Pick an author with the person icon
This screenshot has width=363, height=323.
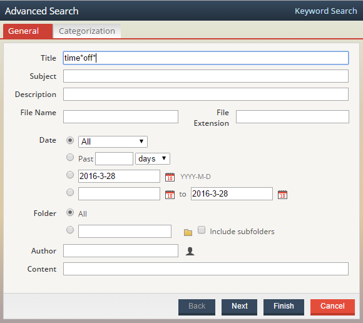click(x=190, y=251)
